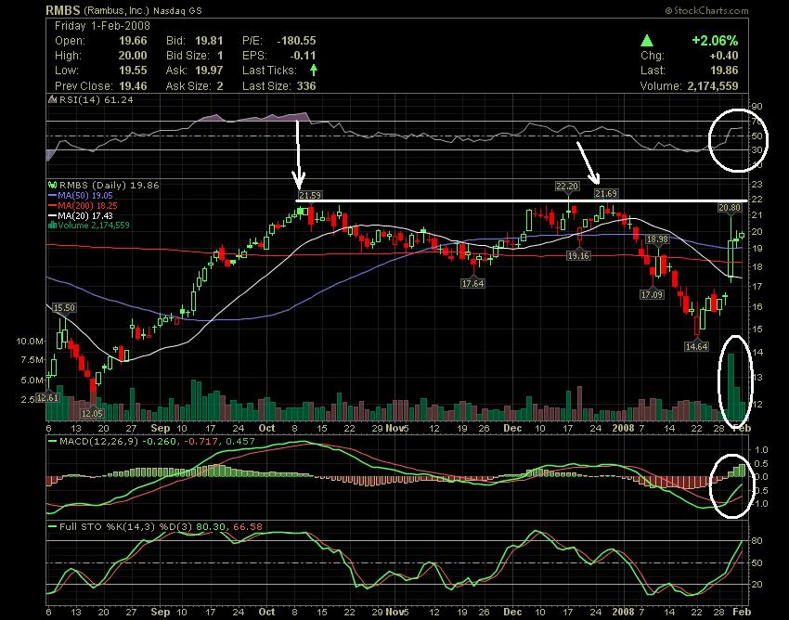Click the 90 level on the RSI axis
Screen dimensions: 789x620
pyautogui.click(x=757, y=106)
